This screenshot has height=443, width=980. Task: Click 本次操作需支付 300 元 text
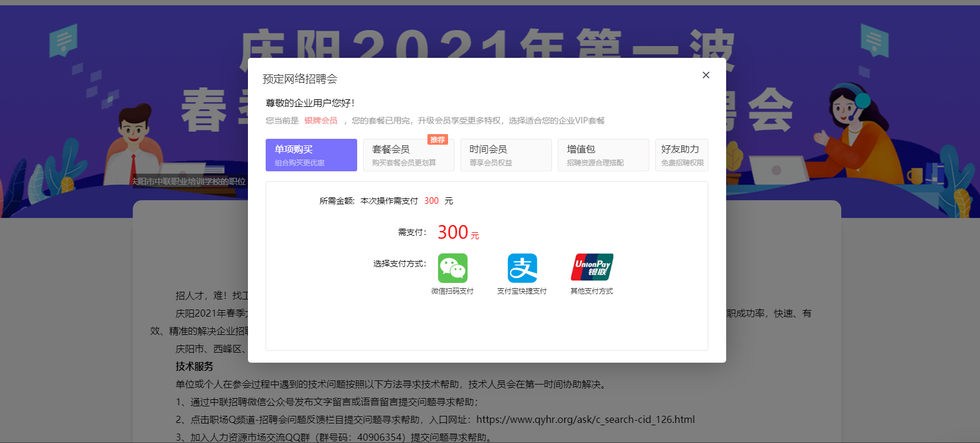(x=407, y=201)
